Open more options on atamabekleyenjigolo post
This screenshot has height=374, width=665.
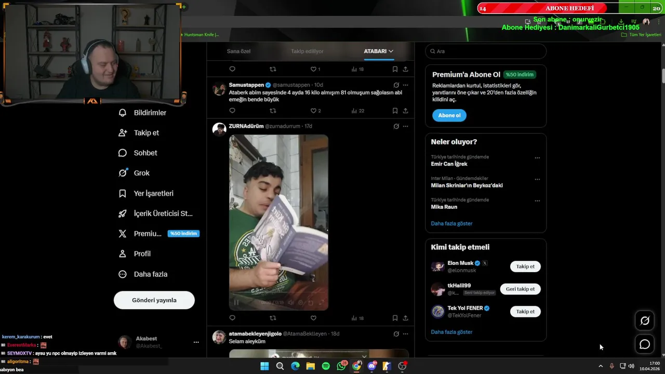pyautogui.click(x=406, y=333)
